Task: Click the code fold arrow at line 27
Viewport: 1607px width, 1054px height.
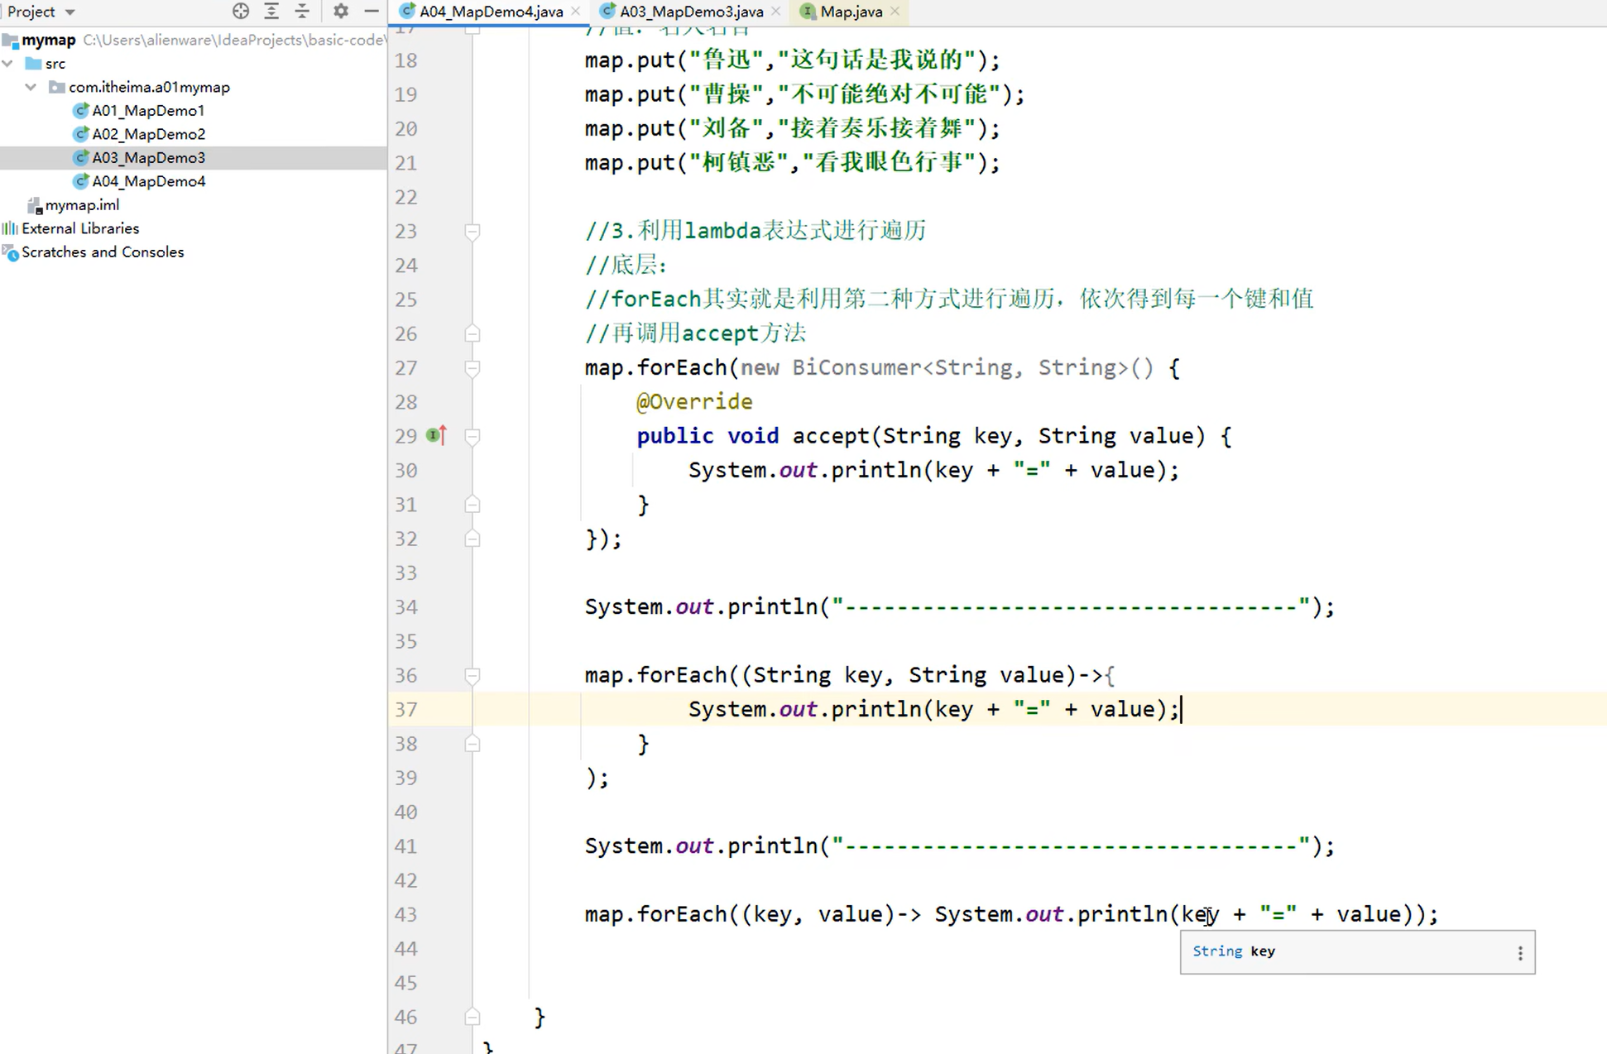Action: click(472, 368)
